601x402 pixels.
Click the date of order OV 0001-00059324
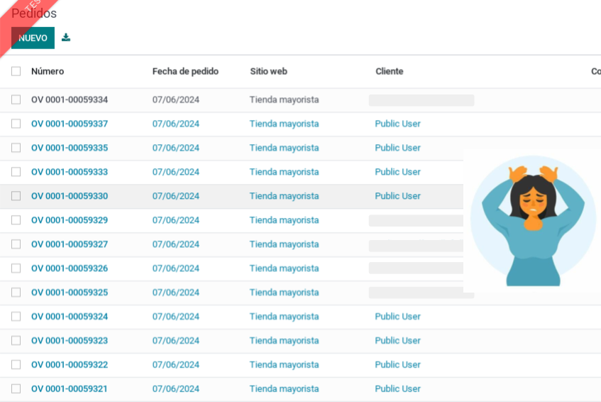176,316
